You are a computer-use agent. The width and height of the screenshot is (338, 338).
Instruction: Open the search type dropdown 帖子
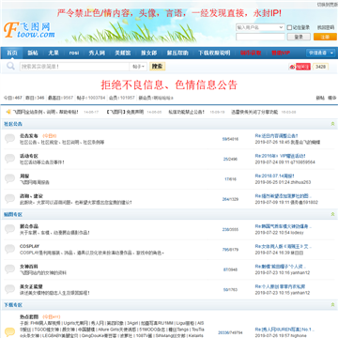click(138, 67)
